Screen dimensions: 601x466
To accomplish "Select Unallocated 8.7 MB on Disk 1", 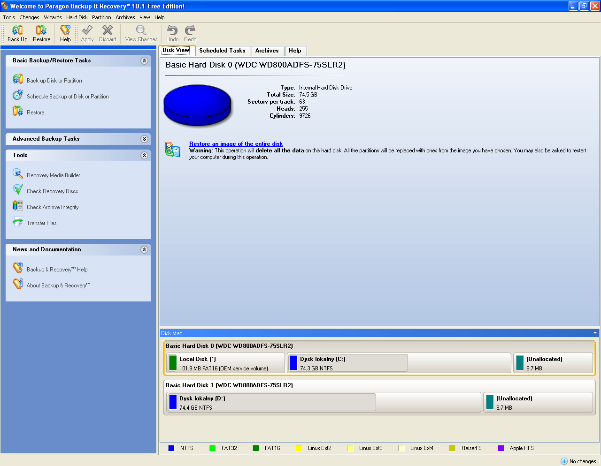I will (538, 402).
